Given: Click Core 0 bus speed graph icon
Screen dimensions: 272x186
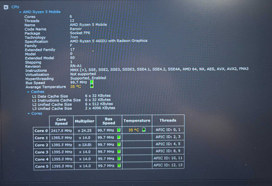Looking at the screenshot, I should point(119,130).
